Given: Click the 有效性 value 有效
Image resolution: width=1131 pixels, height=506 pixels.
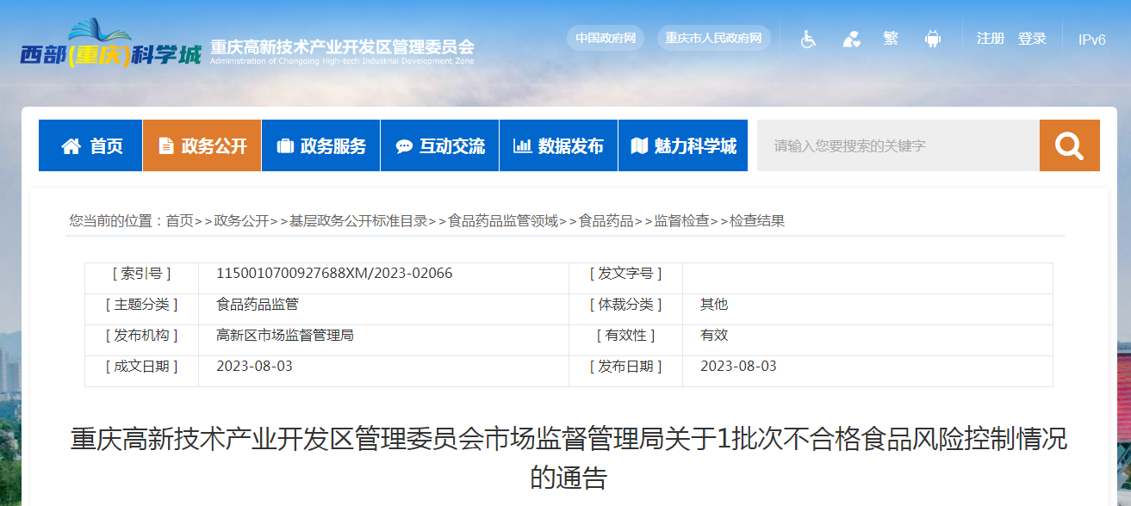Looking at the screenshot, I should 714,336.
